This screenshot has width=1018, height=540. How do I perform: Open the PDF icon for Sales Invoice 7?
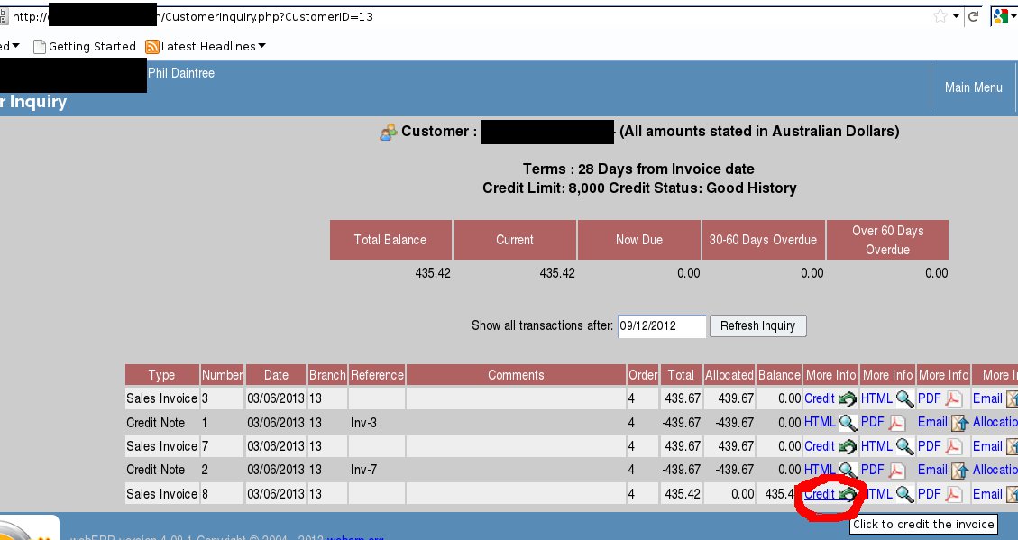[x=953, y=446]
